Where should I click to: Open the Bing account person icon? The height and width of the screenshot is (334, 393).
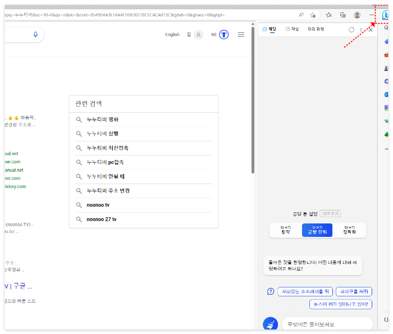pos(198,35)
